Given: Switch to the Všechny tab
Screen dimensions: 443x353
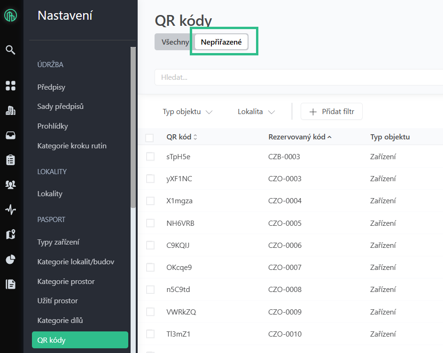Looking at the screenshot, I should click(175, 42).
